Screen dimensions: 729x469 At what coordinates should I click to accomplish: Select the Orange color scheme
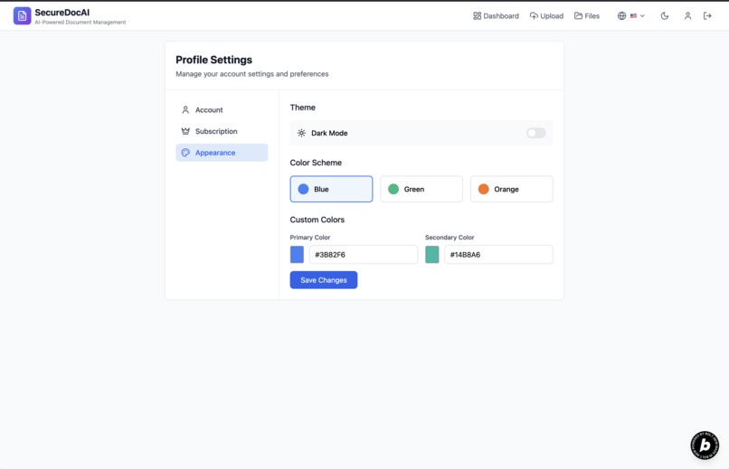tap(512, 189)
